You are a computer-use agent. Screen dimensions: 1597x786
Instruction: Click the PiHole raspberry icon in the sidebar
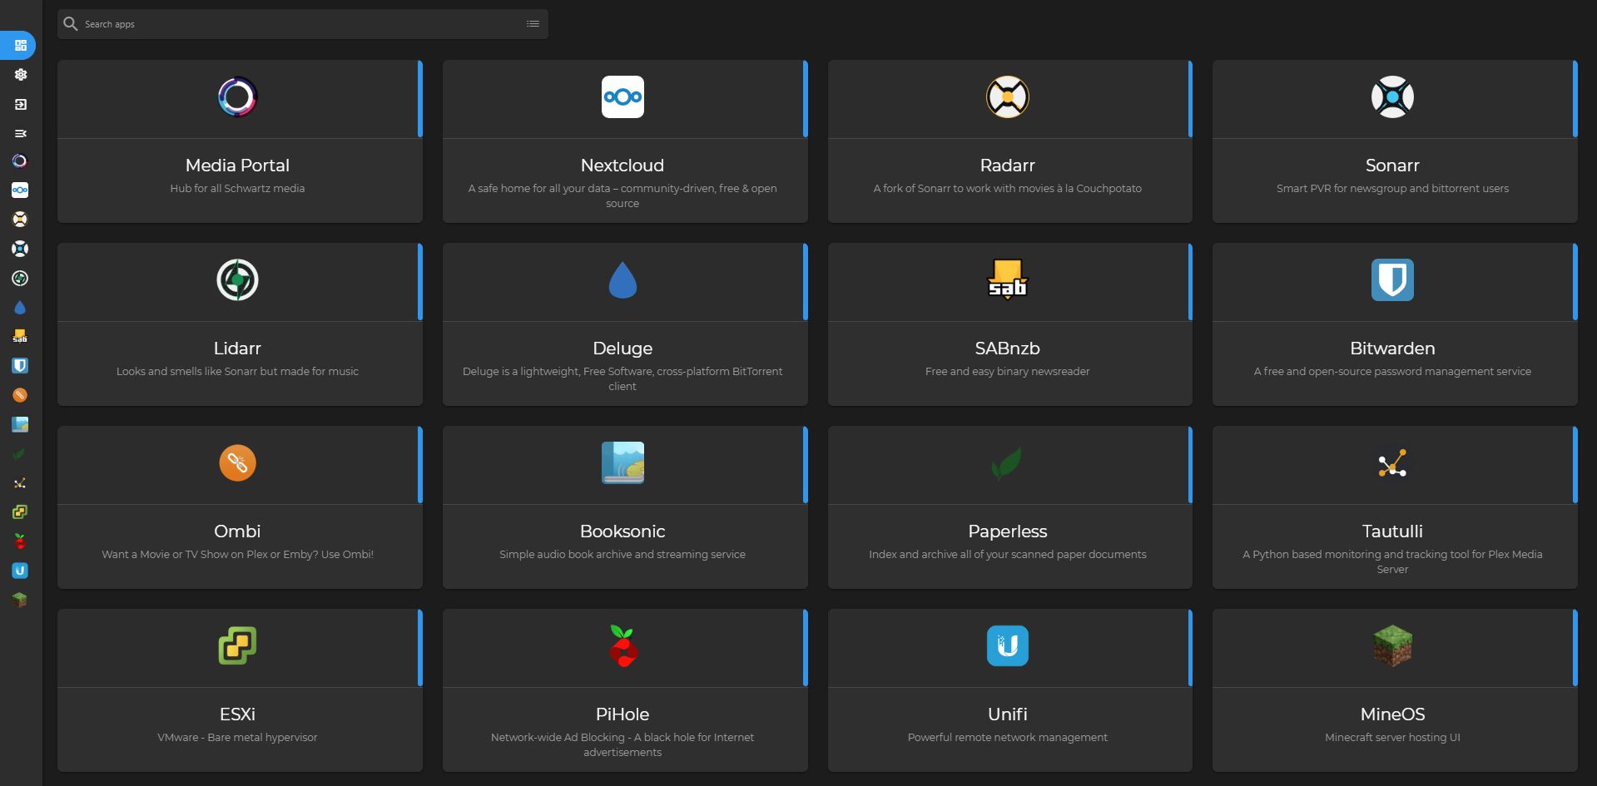(x=20, y=541)
